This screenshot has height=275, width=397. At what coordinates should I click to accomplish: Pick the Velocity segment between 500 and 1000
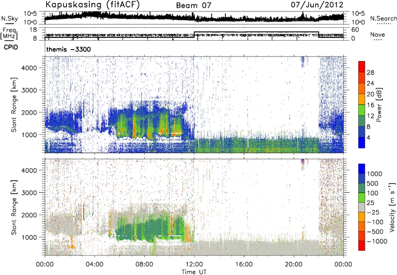pos(362,179)
